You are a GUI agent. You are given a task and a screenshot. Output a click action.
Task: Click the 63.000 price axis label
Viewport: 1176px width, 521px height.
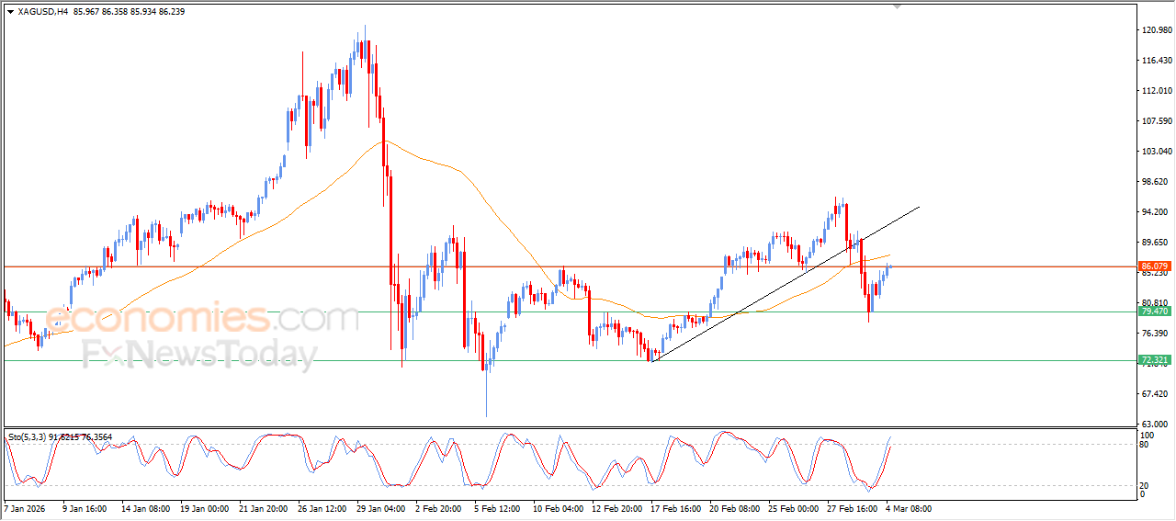1157,424
